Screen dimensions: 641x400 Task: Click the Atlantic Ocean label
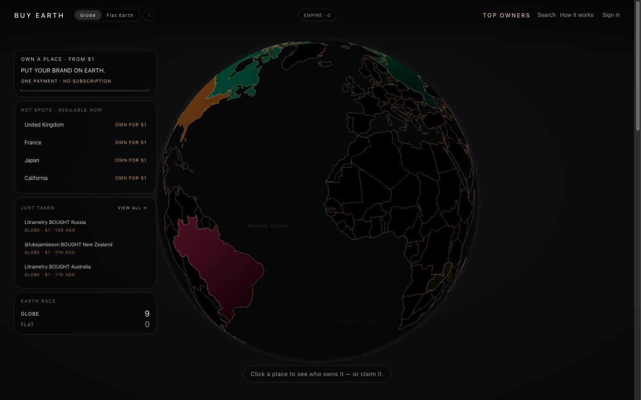tap(268, 226)
